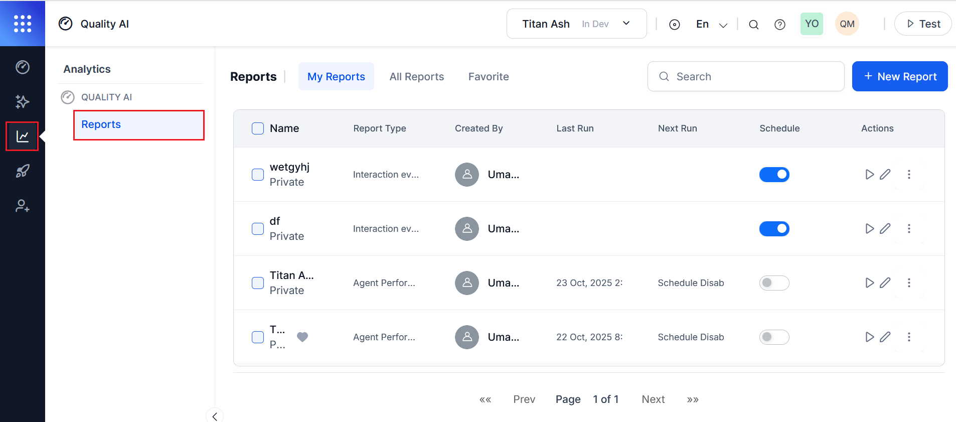Collapse the Analytics side panel with the chevron
Image resolution: width=956 pixels, height=422 pixels.
click(215, 416)
